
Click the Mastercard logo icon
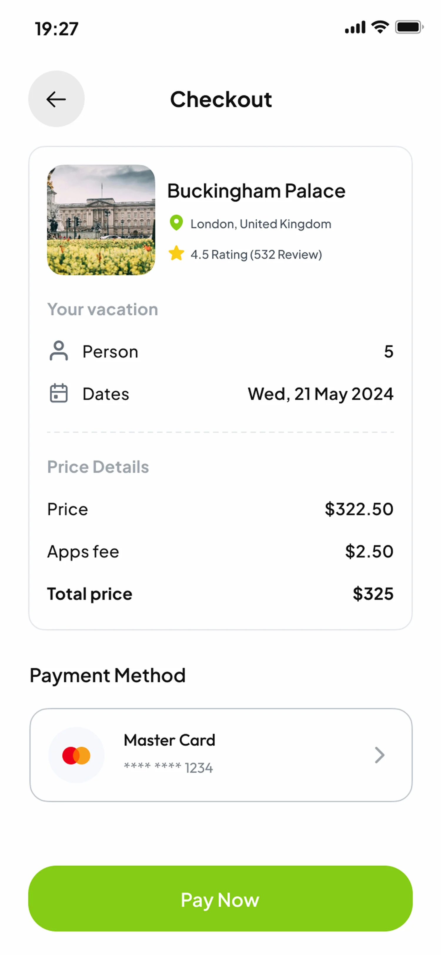pyautogui.click(x=76, y=755)
